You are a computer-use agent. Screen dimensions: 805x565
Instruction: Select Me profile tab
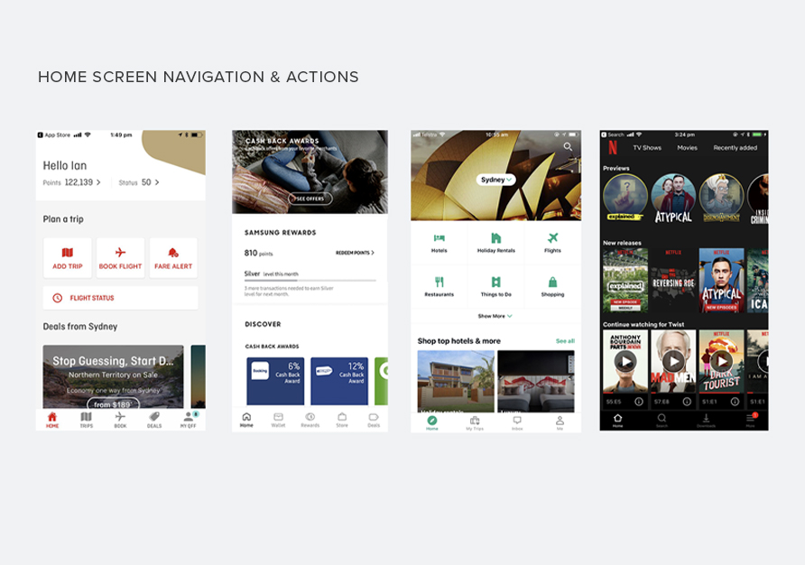point(560,422)
